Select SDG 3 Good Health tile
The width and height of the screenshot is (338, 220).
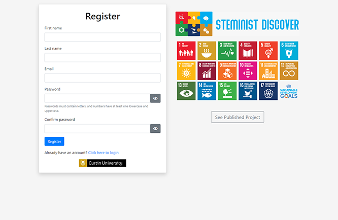pyautogui.click(x=227, y=51)
